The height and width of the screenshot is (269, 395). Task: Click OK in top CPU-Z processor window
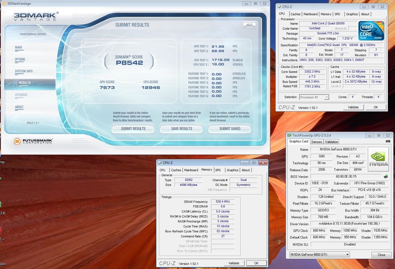point(376,107)
